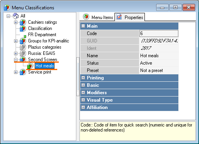
Task: Click the dotted splitter handle between panes
Action: [x=78, y=77]
